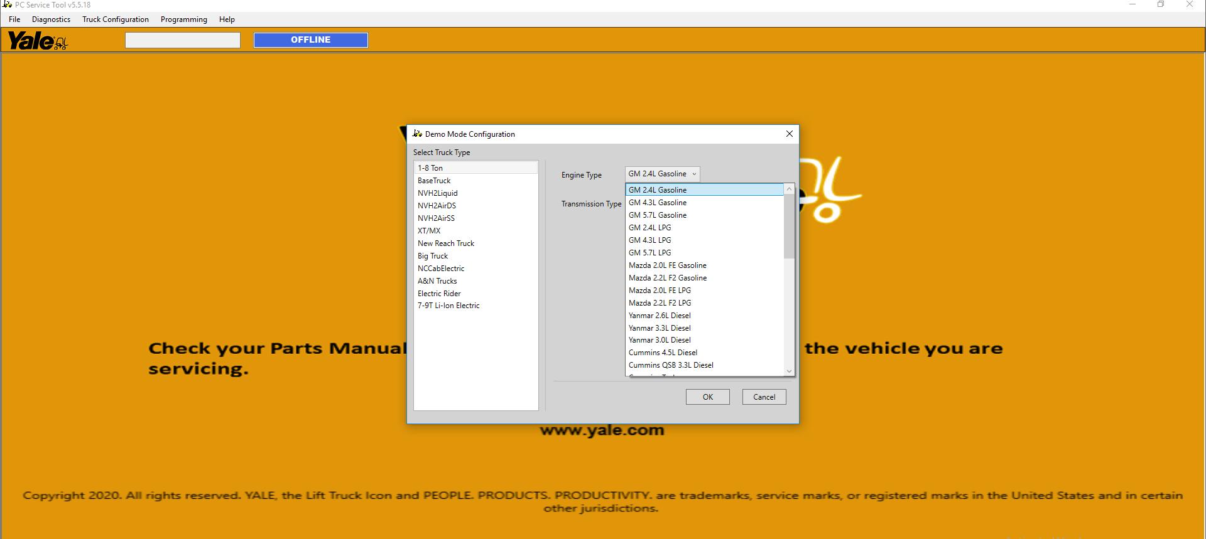Select A&N Trucks type
Screen dimensions: 1206x539
(475, 281)
